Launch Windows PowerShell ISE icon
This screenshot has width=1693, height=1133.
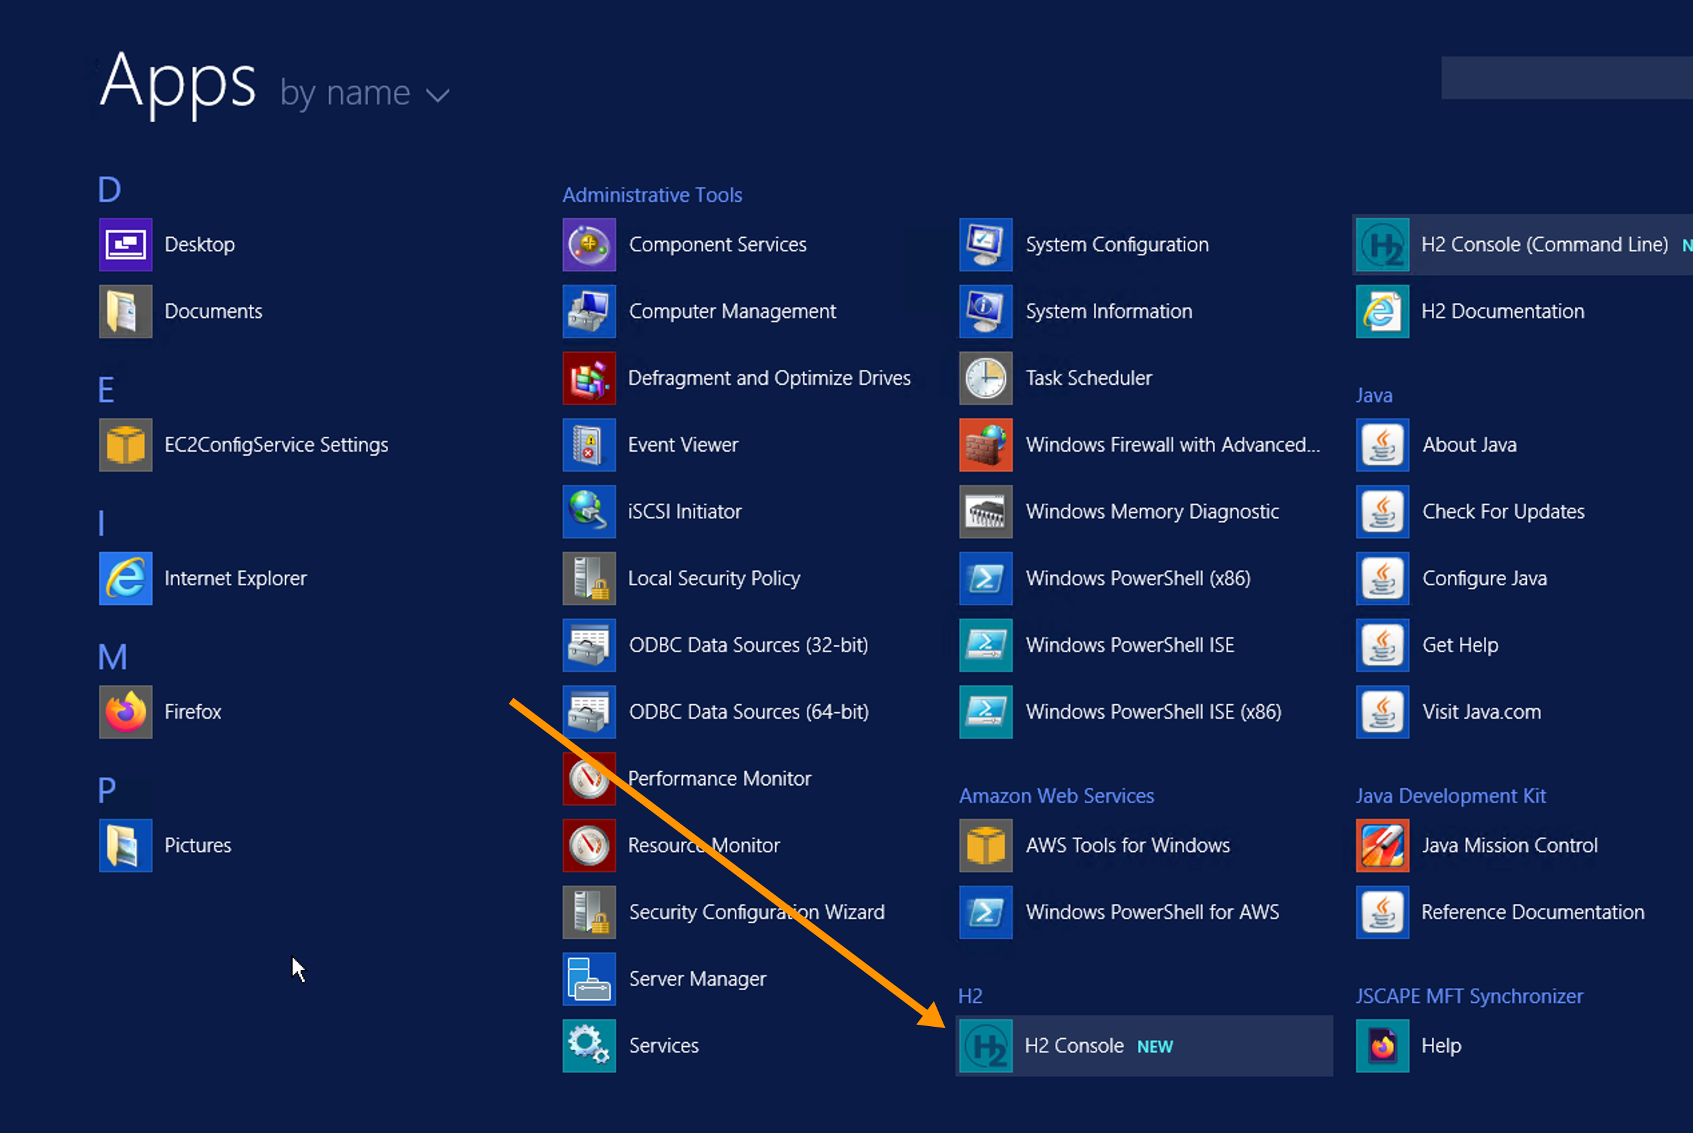[985, 645]
